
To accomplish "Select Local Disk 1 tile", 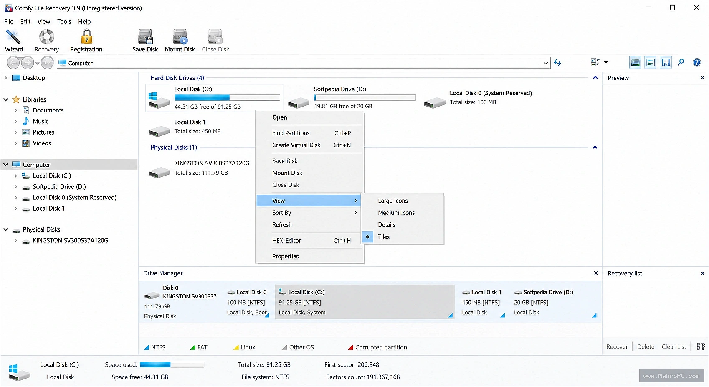I will coord(186,127).
